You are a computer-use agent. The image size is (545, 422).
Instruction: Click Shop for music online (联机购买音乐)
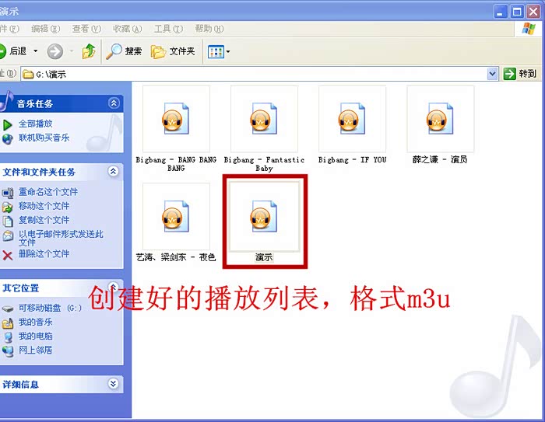(x=44, y=138)
